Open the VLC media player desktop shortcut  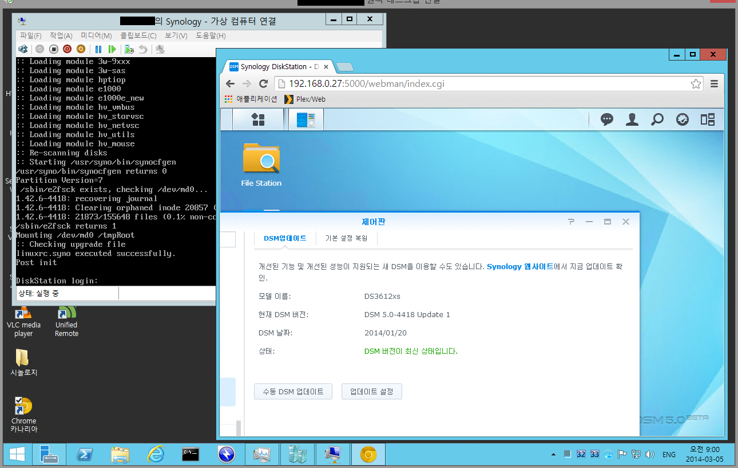point(23,322)
